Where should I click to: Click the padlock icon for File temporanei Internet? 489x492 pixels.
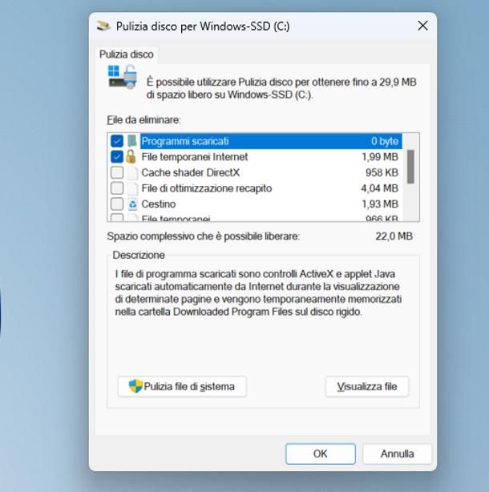pyautogui.click(x=131, y=156)
